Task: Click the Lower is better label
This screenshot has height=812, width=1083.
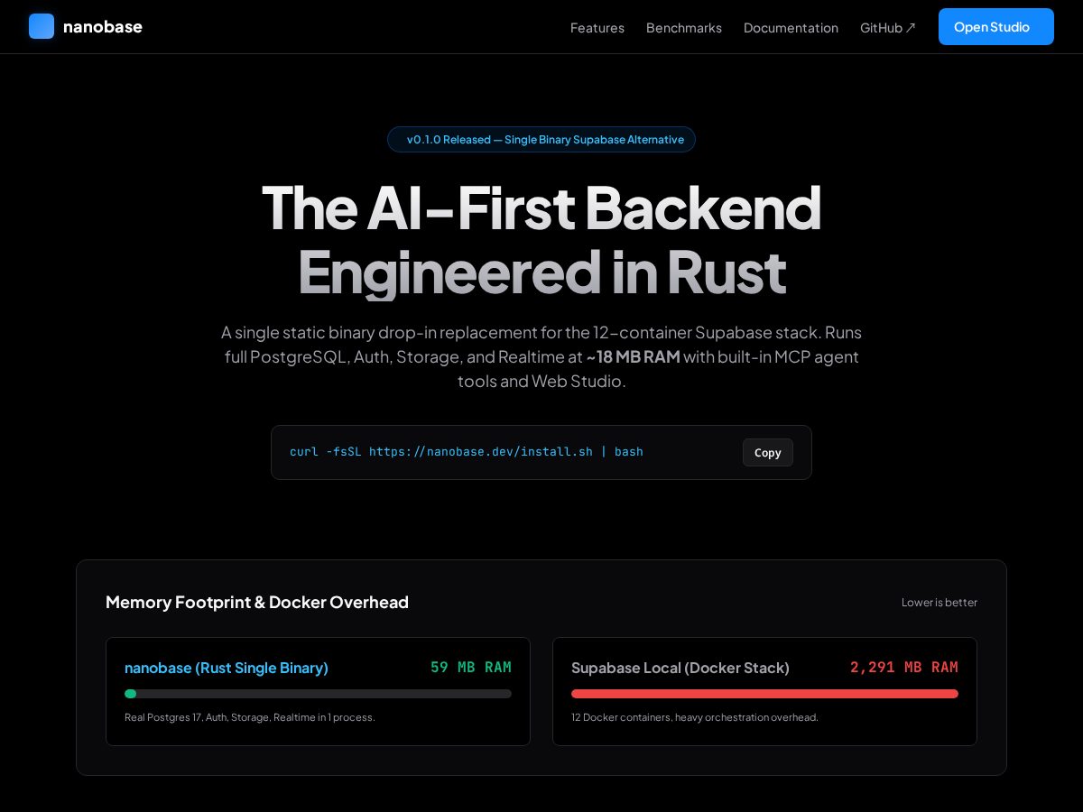Action: coord(940,603)
